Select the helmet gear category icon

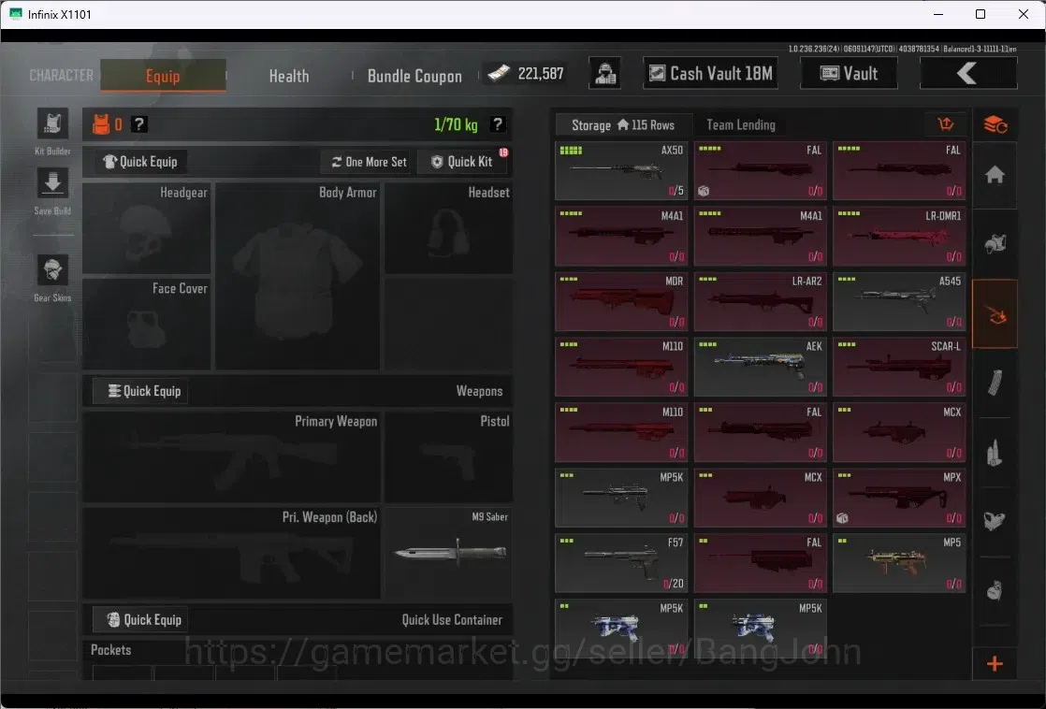click(995, 244)
